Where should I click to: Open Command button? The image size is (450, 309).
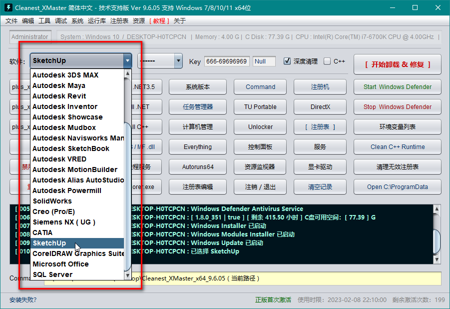pyautogui.click(x=260, y=87)
